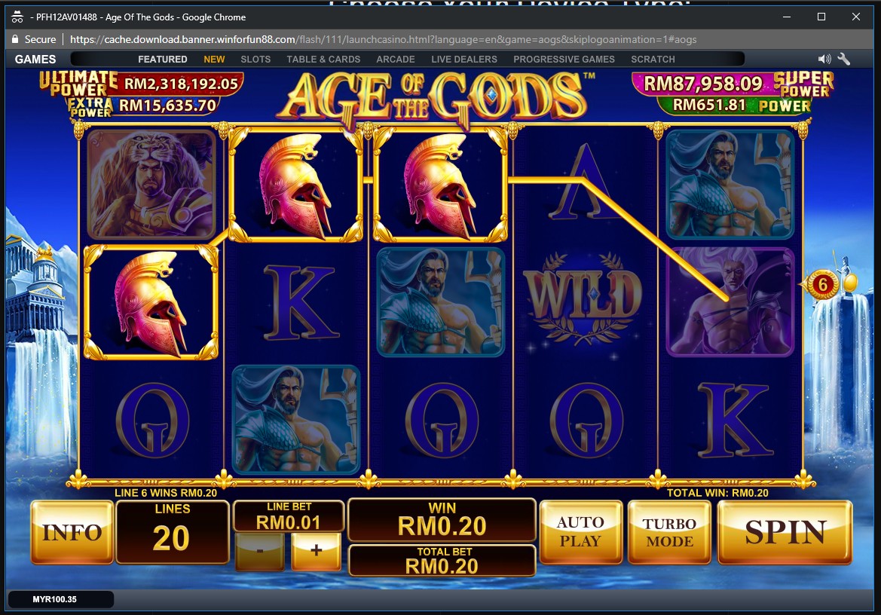
Task: Open the Progressive Games tab
Action: click(564, 59)
